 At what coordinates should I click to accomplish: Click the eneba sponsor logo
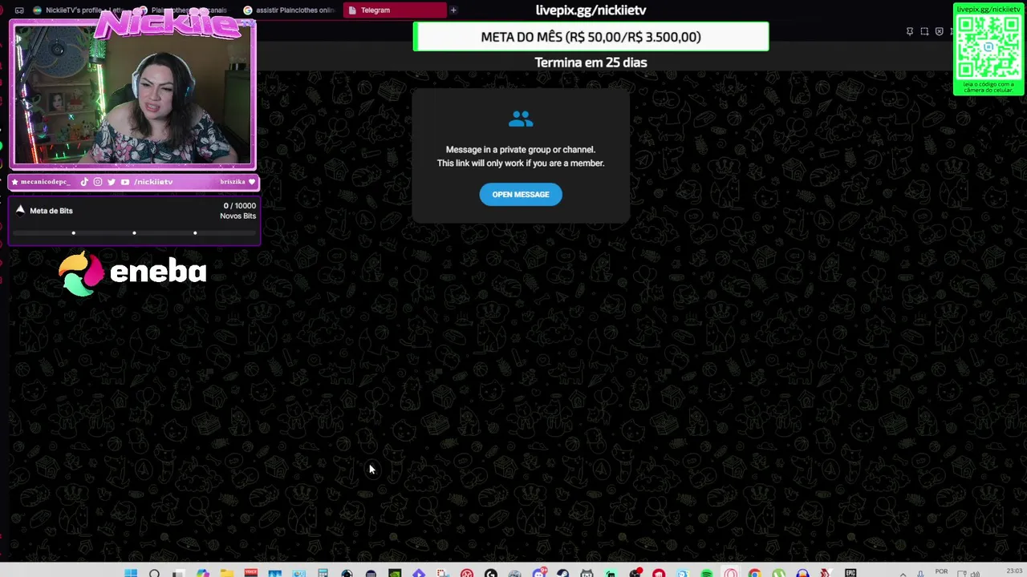pos(133,273)
